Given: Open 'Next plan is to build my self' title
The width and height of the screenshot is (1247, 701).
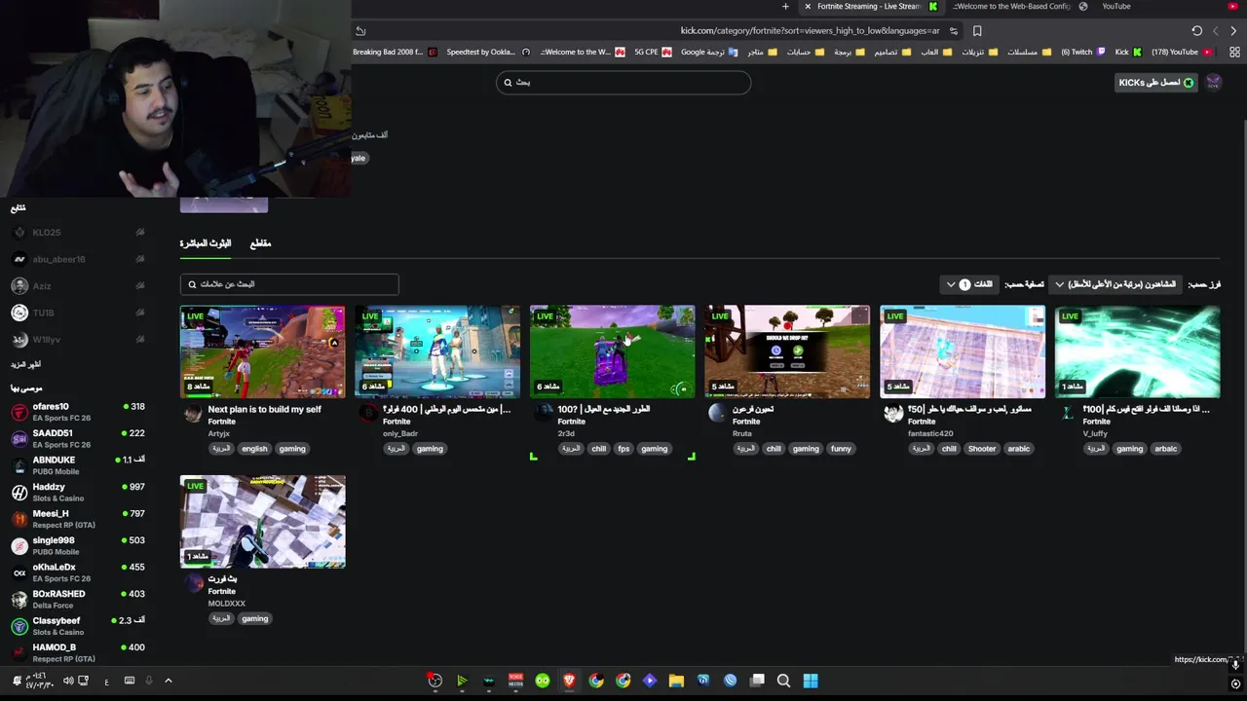Looking at the screenshot, I should 264,410.
